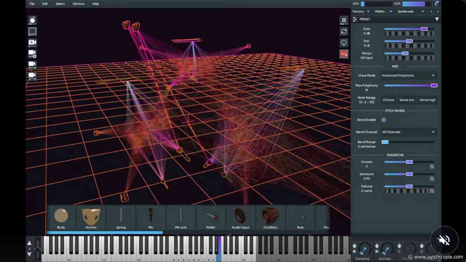Click the unmute speaker overlay icon
This screenshot has height=262, width=466.
(x=445, y=240)
